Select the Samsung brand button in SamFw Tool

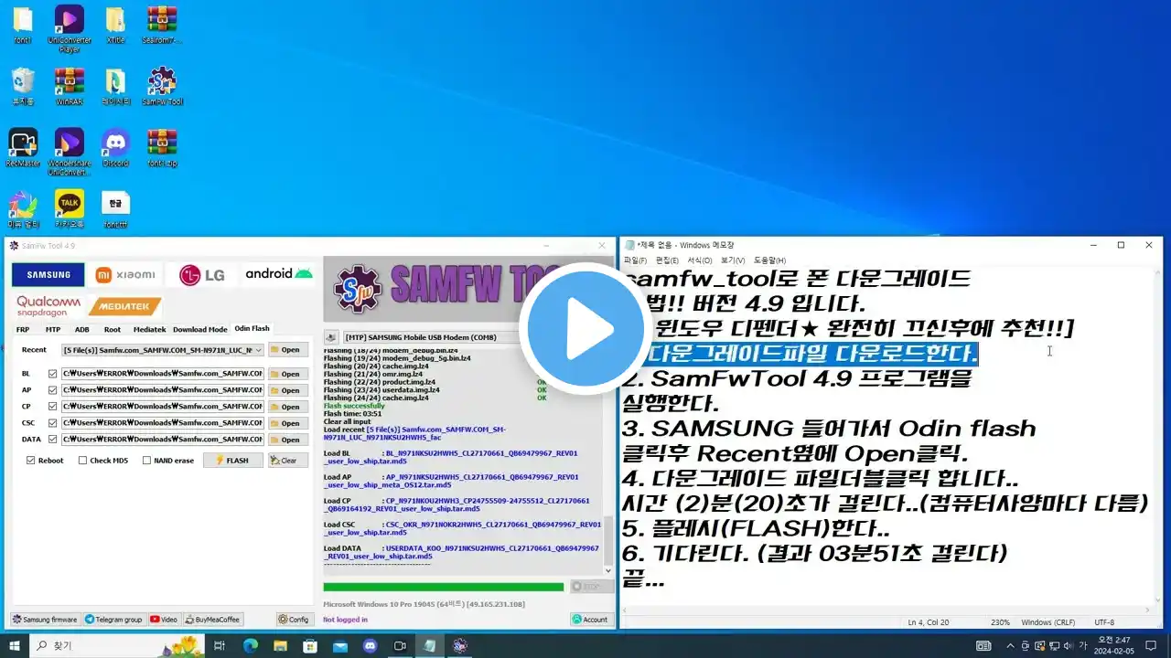[x=48, y=275]
